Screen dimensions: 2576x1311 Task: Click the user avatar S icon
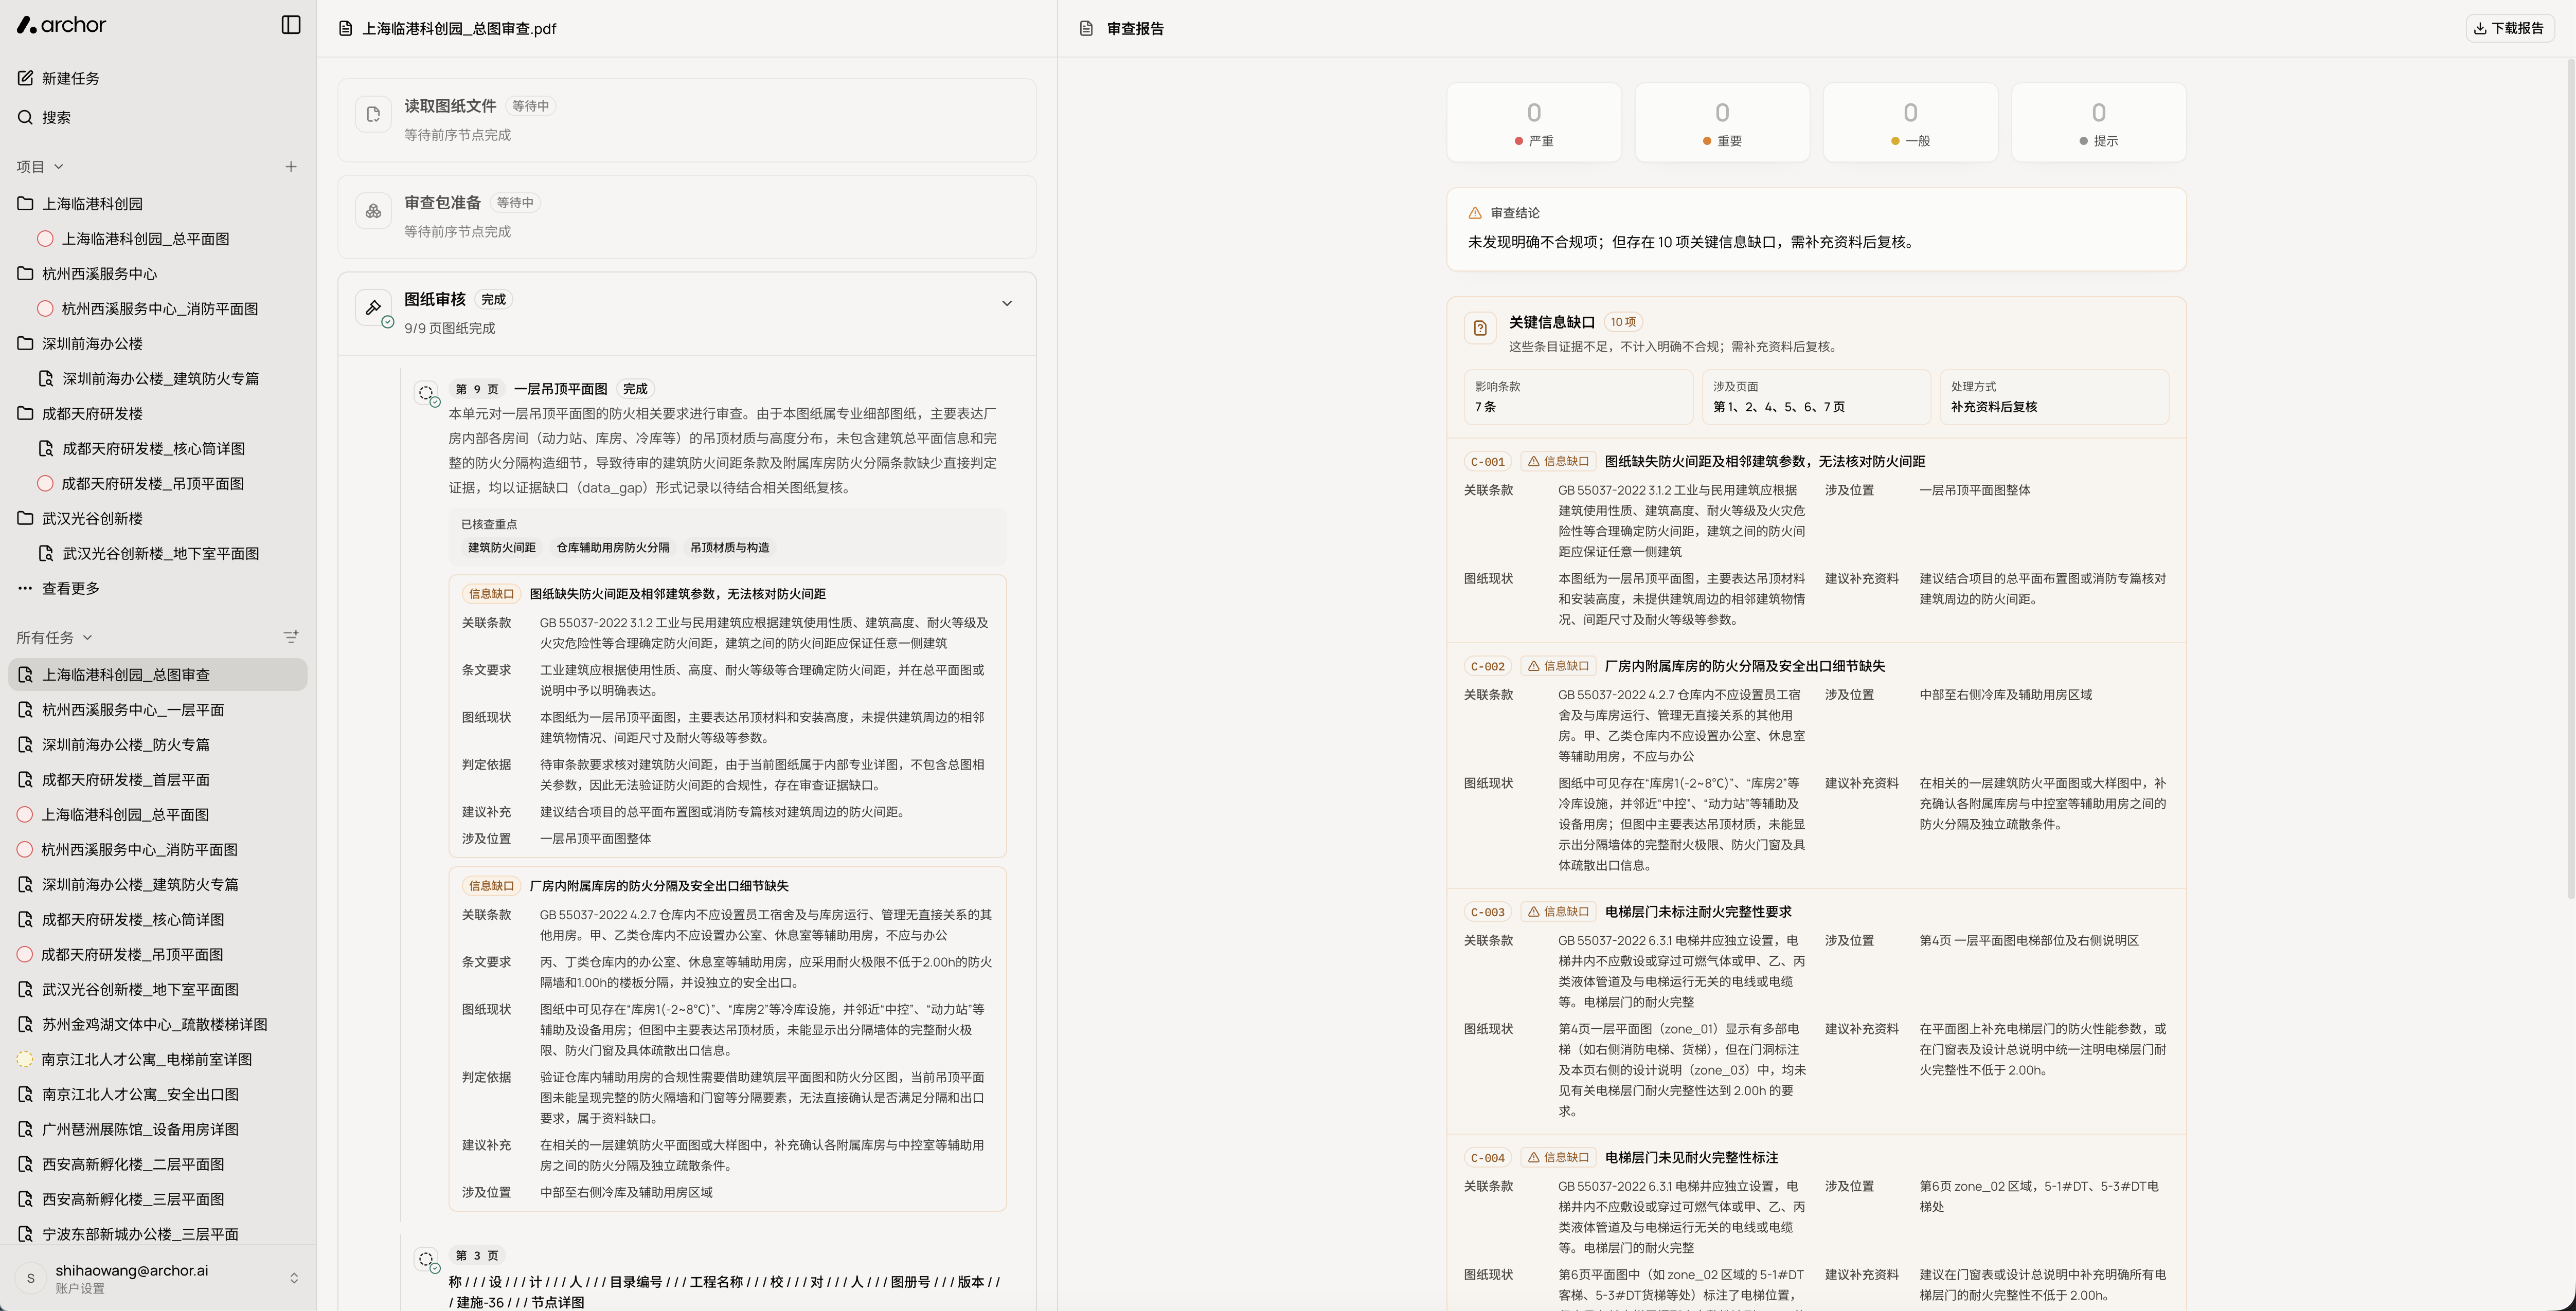31,1278
